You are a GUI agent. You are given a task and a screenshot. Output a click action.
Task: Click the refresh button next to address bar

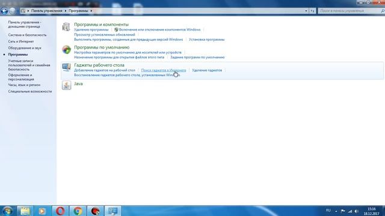point(312,11)
